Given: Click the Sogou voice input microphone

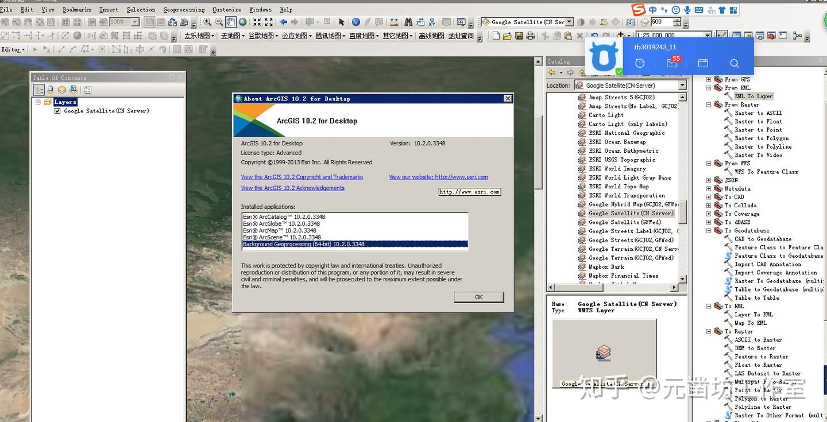Looking at the screenshot, I should 687,10.
